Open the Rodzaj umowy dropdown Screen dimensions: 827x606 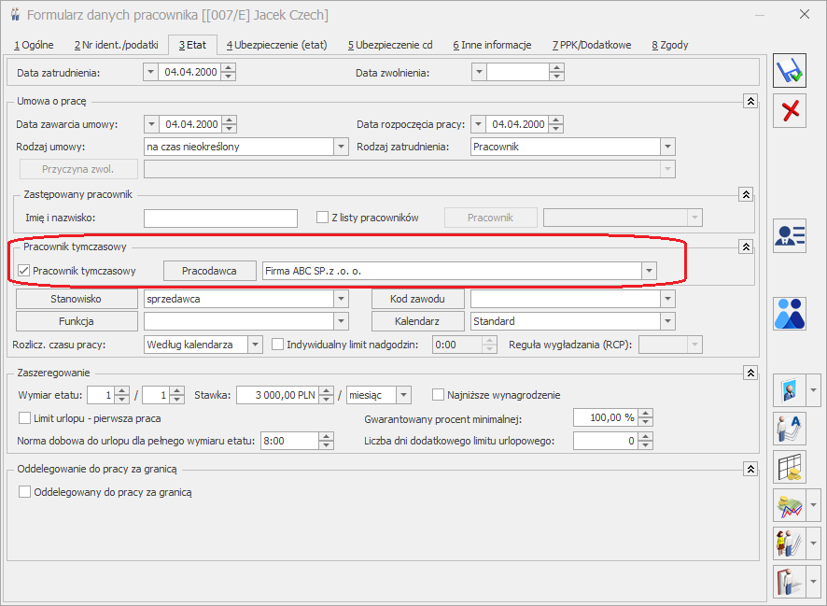tap(341, 147)
